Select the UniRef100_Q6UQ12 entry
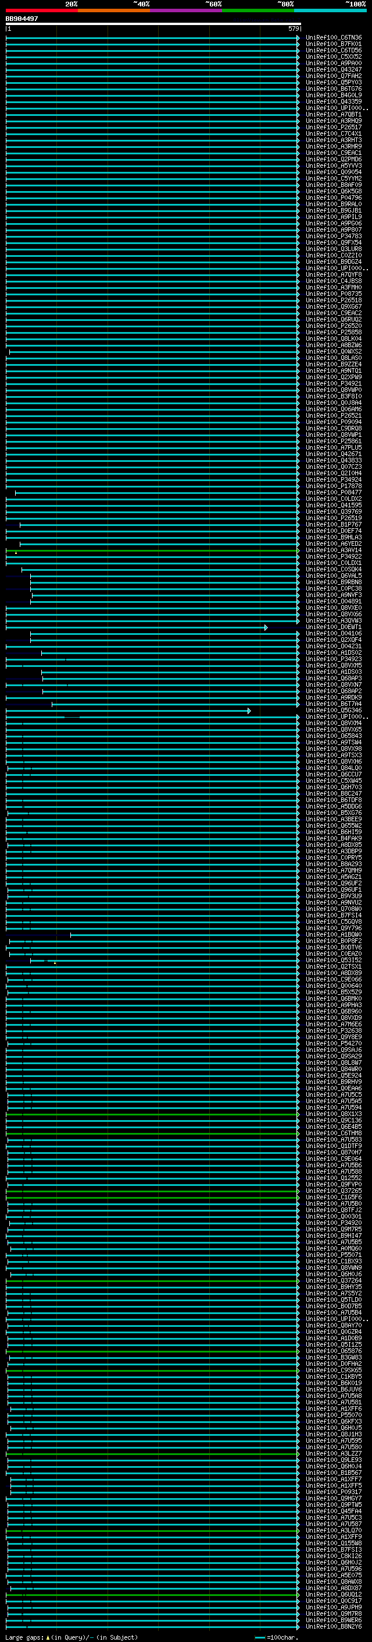The width and height of the screenshot is (372, 1642). [334, 1595]
